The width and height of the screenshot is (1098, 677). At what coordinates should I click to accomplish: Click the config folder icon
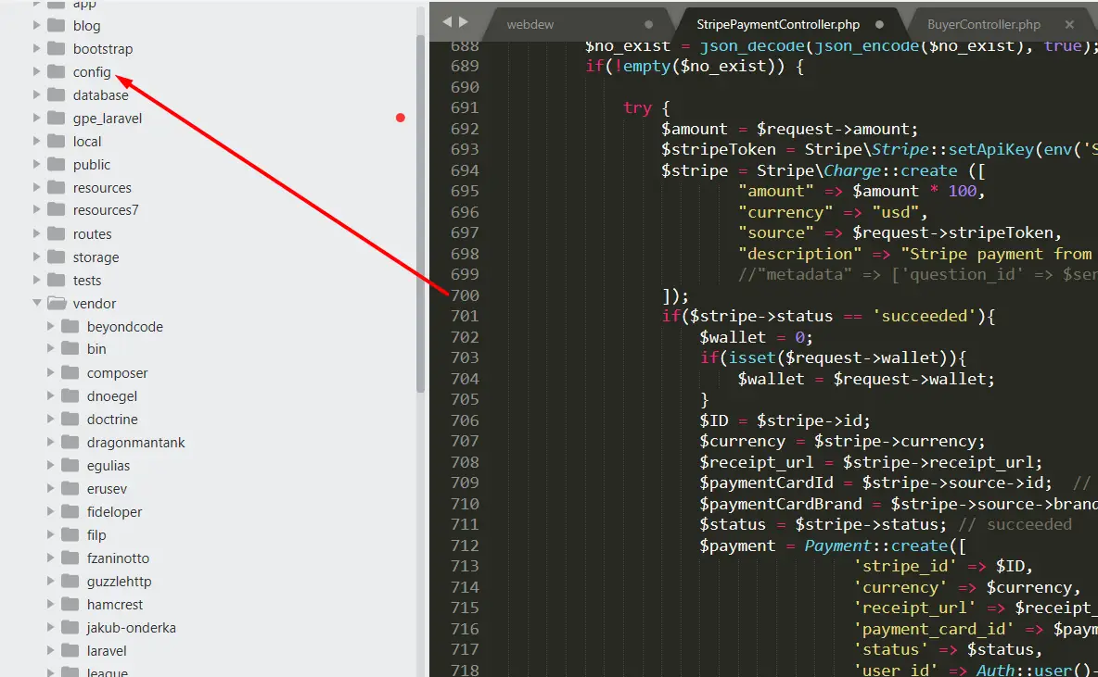56,71
